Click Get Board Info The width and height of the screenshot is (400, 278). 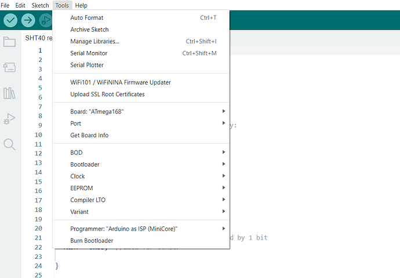click(141, 135)
